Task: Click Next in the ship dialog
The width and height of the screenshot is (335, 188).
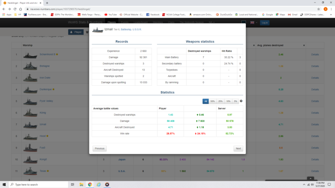Action: click(238, 149)
